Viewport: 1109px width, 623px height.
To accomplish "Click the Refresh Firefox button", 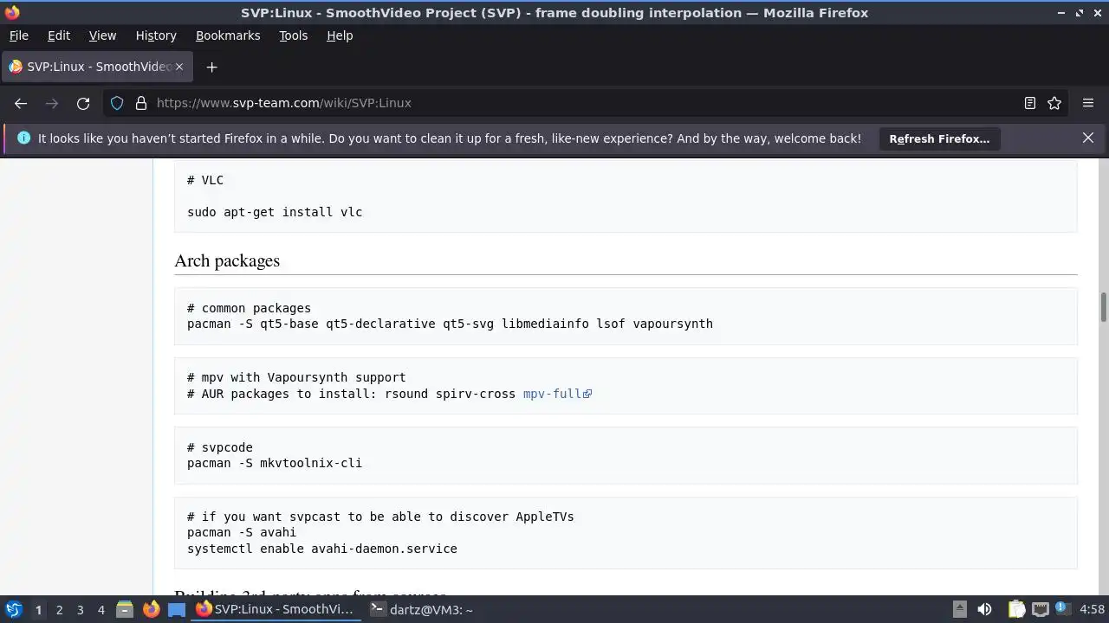I will [939, 138].
